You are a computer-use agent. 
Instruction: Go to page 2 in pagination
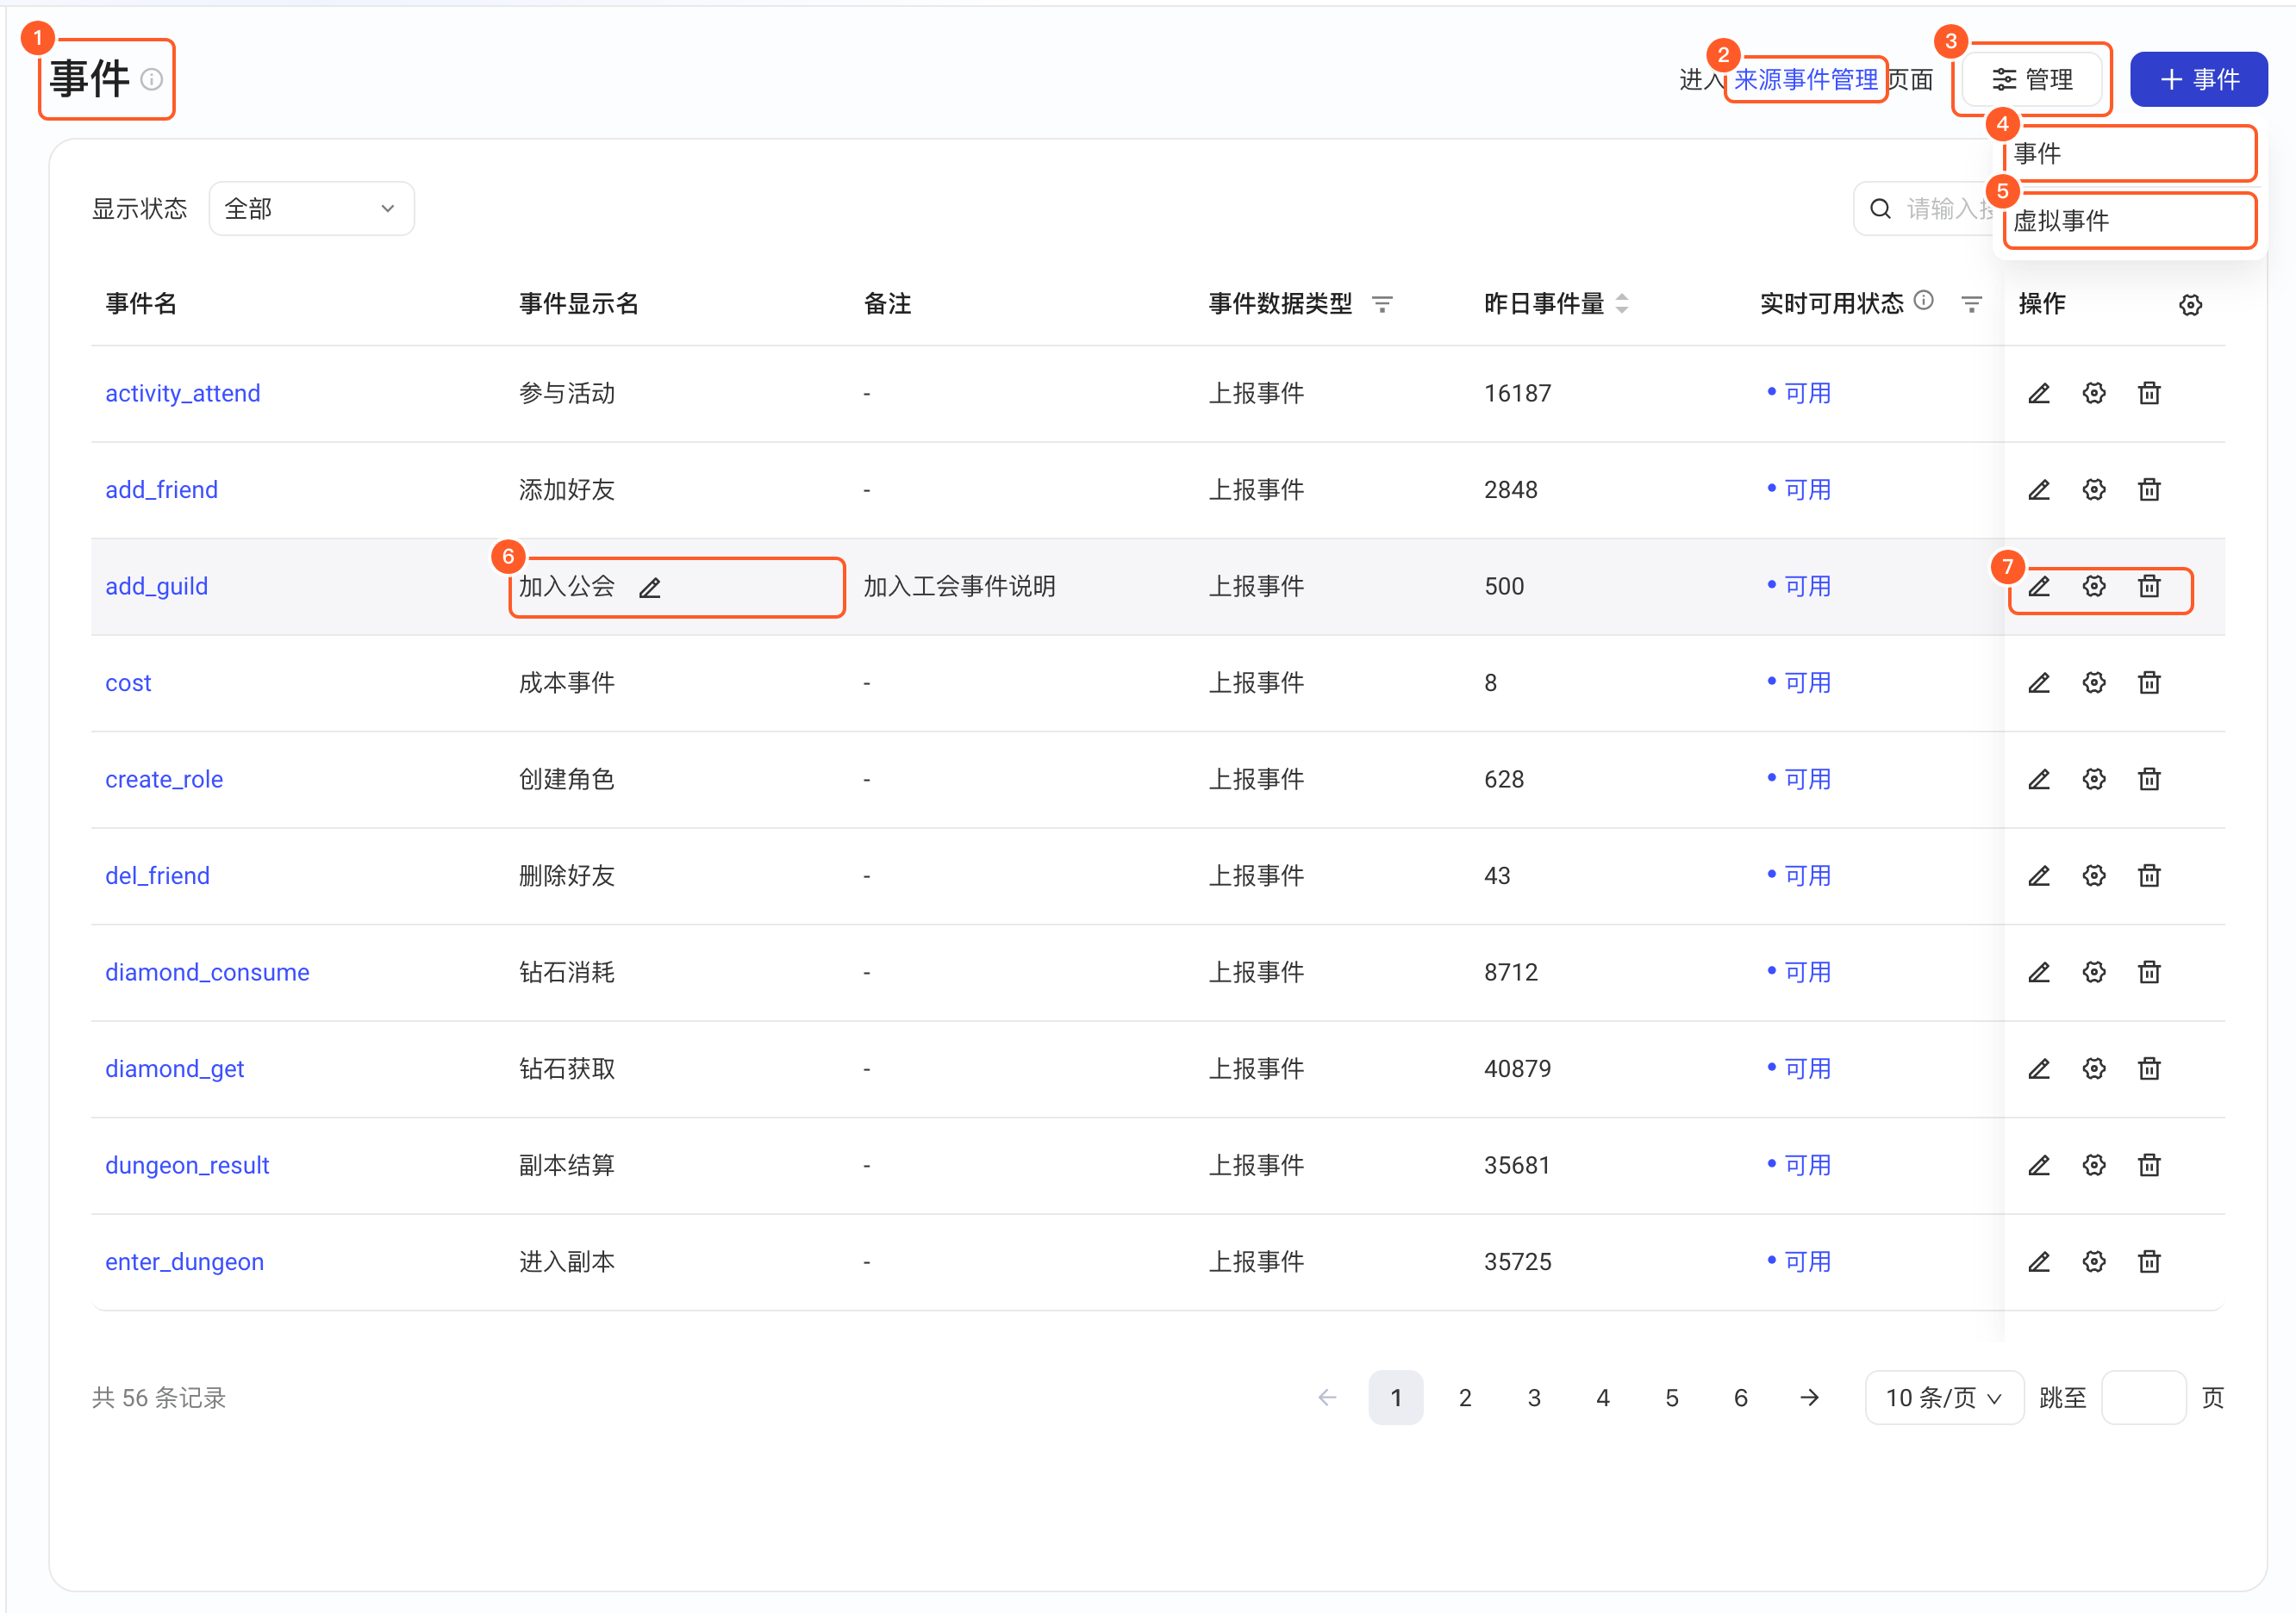pyautogui.click(x=1464, y=1398)
